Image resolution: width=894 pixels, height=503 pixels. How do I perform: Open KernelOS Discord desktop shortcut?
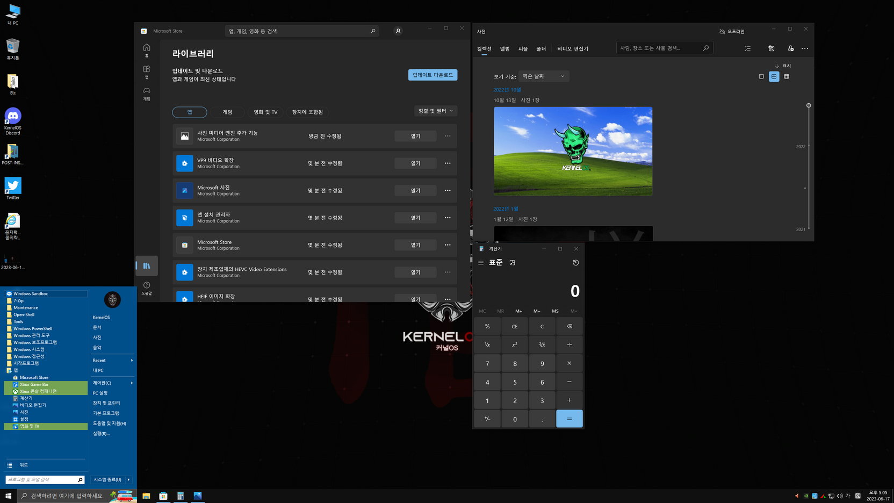tap(13, 121)
